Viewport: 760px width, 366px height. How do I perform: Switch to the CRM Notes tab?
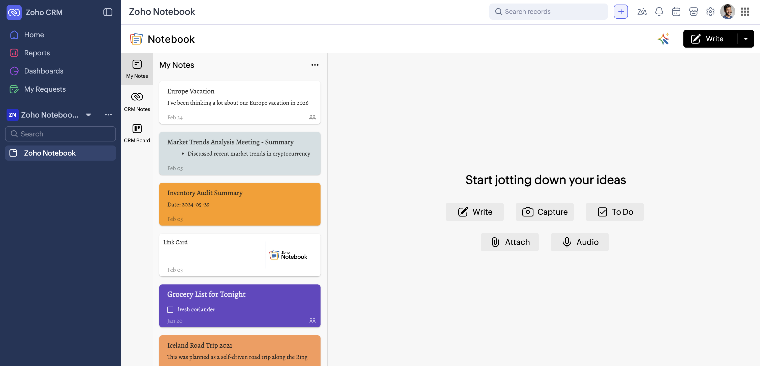[x=137, y=102]
